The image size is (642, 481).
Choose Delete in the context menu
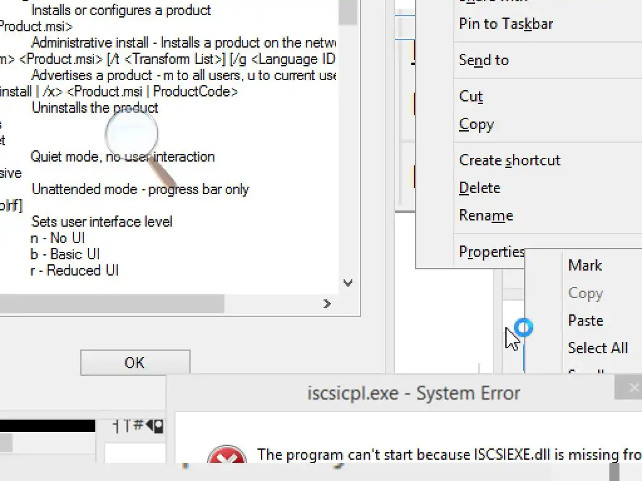[480, 188]
